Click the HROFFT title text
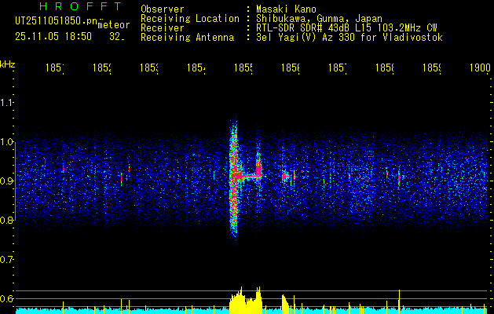This screenshot has width=494, height=314. click(x=80, y=6)
